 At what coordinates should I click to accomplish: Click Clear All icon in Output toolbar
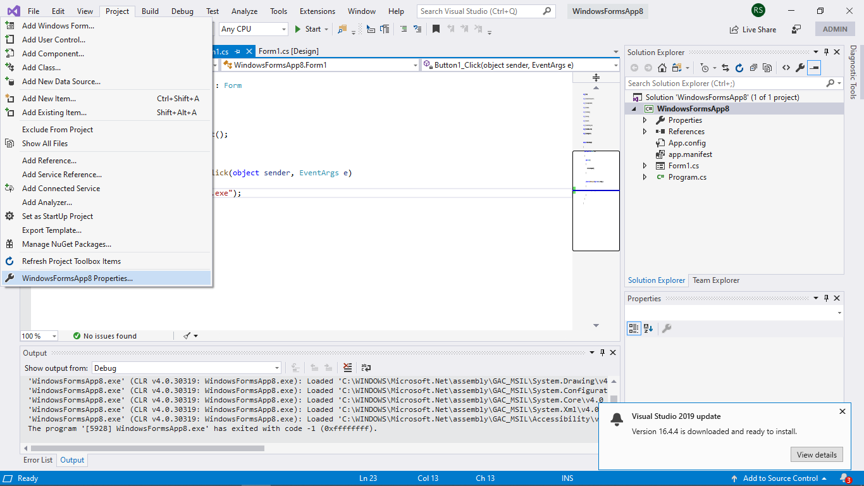click(x=347, y=367)
